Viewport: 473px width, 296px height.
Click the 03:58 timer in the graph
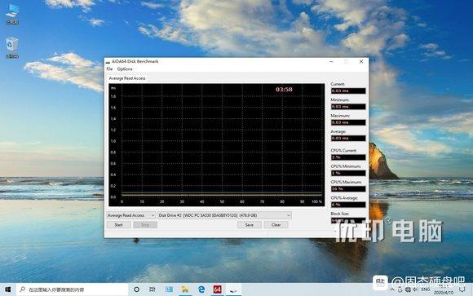point(284,90)
